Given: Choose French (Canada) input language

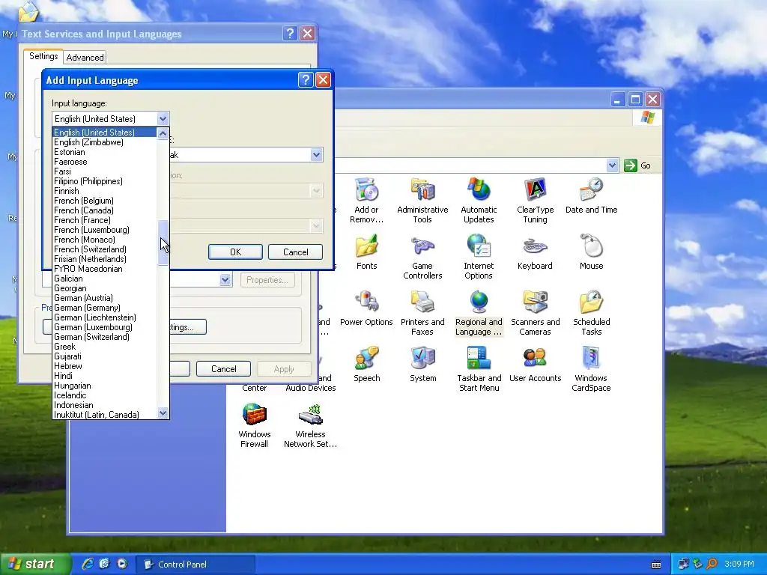Looking at the screenshot, I should tap(105, 210).
